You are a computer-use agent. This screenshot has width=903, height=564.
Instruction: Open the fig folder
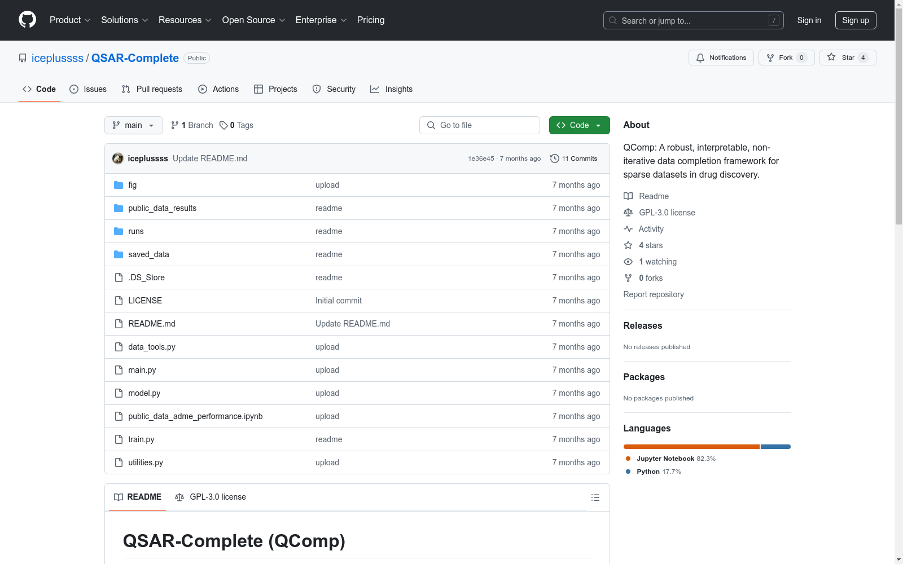pos(132,185)
